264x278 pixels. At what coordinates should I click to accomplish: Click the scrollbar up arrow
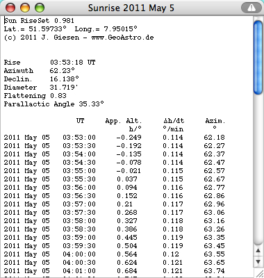(258, 250)
